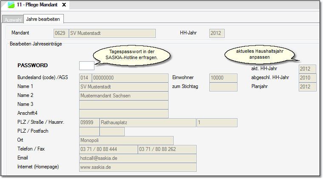Click the Email field hotcall@saskia.de
Screen dimensions: 323x179
pyautogui.click(x=137, y=158)
